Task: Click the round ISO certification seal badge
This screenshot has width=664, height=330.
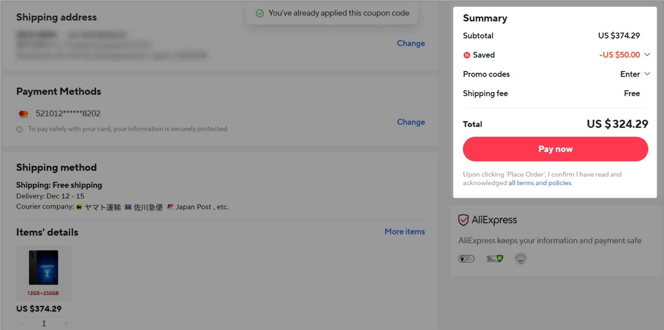Action: pos(520,259)
